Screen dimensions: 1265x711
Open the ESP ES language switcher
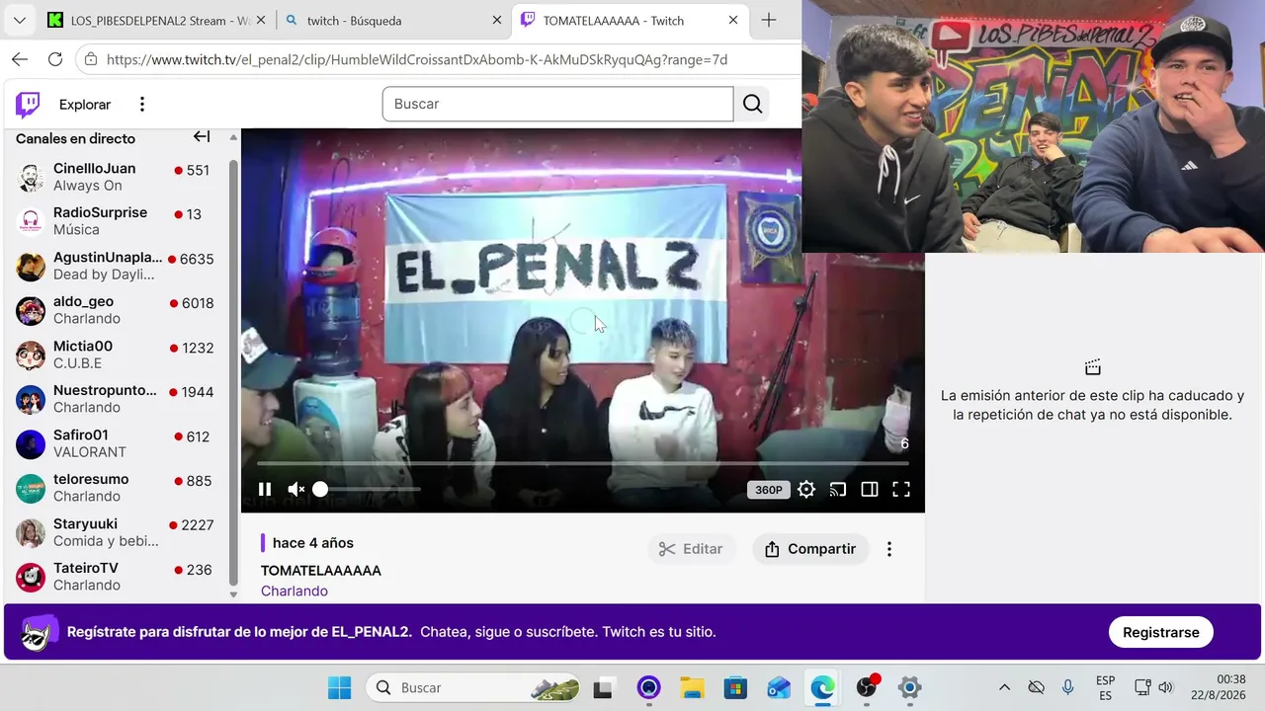pos(1106,687)
